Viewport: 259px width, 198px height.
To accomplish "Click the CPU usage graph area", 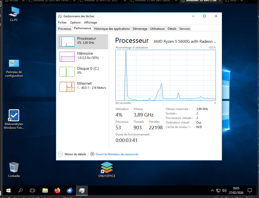I will coord(165,75).
